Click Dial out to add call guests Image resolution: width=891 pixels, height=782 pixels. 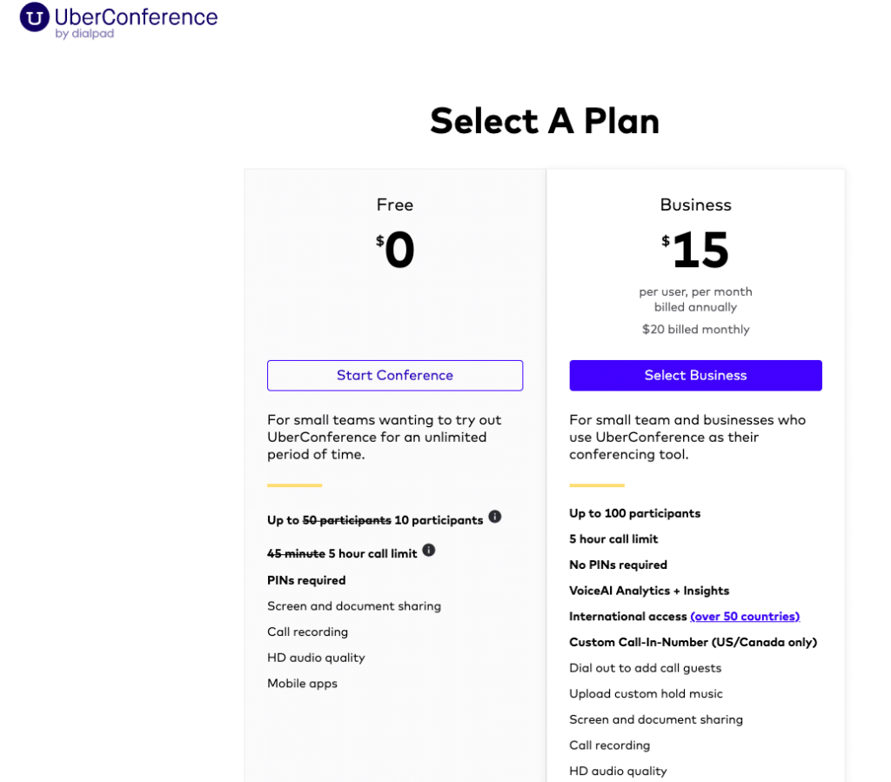coord(646,668)
